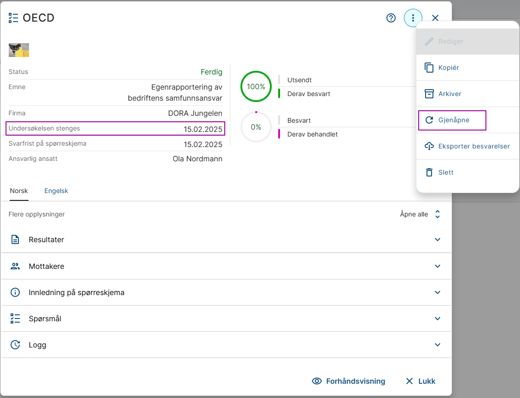Open the help question mark icon
Screen dimensions: 520x398
point(391,18)
